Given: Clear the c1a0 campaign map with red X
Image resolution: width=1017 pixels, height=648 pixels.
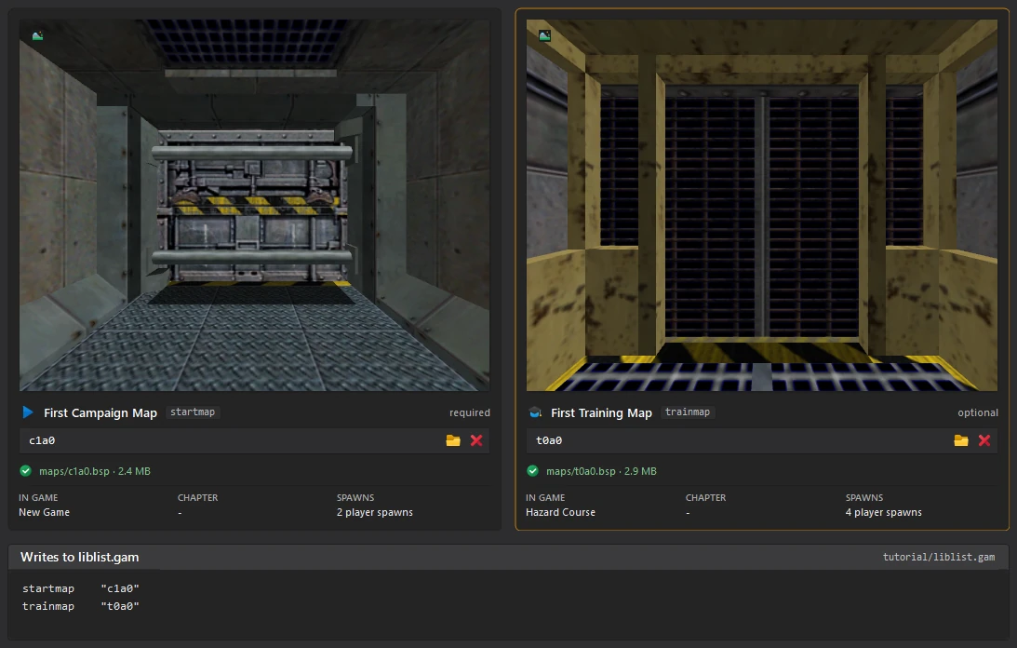Looking at the screenshot, I should tap(476, 441).
